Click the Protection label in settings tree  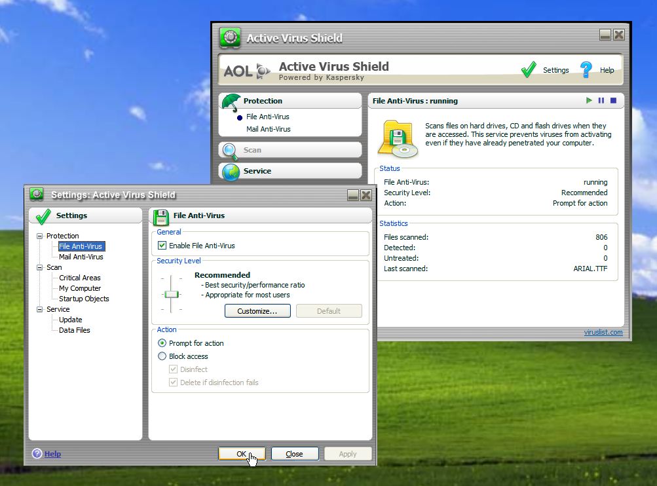tap(62, 236)
